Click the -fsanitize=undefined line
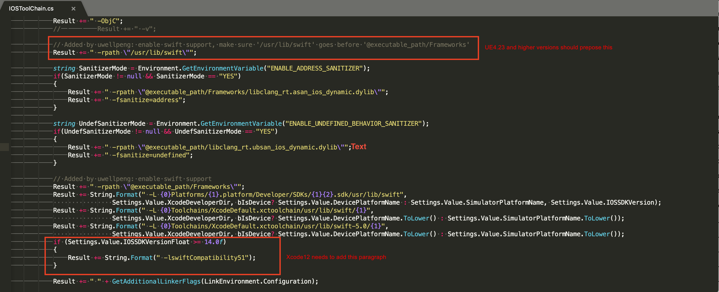719x292 pixels. click(130, 155)
